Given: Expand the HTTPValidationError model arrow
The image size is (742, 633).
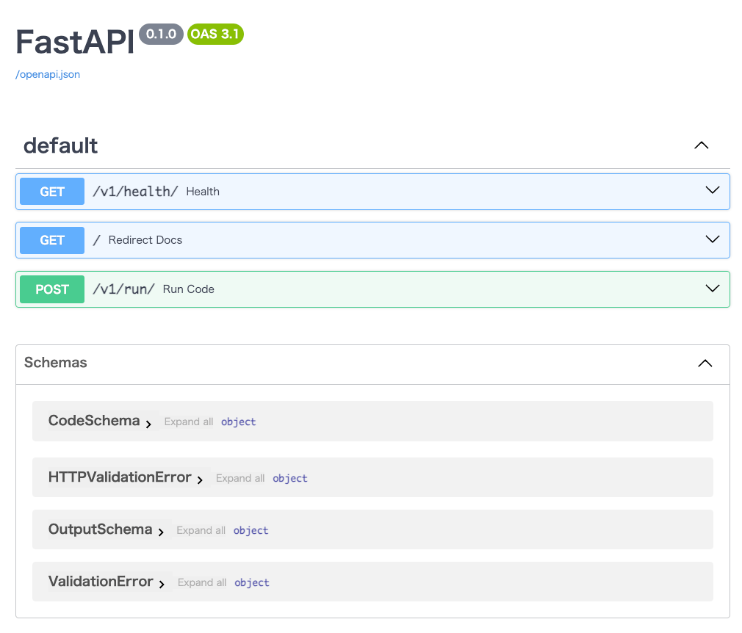Looking at the screenshot, I should 200,480.
